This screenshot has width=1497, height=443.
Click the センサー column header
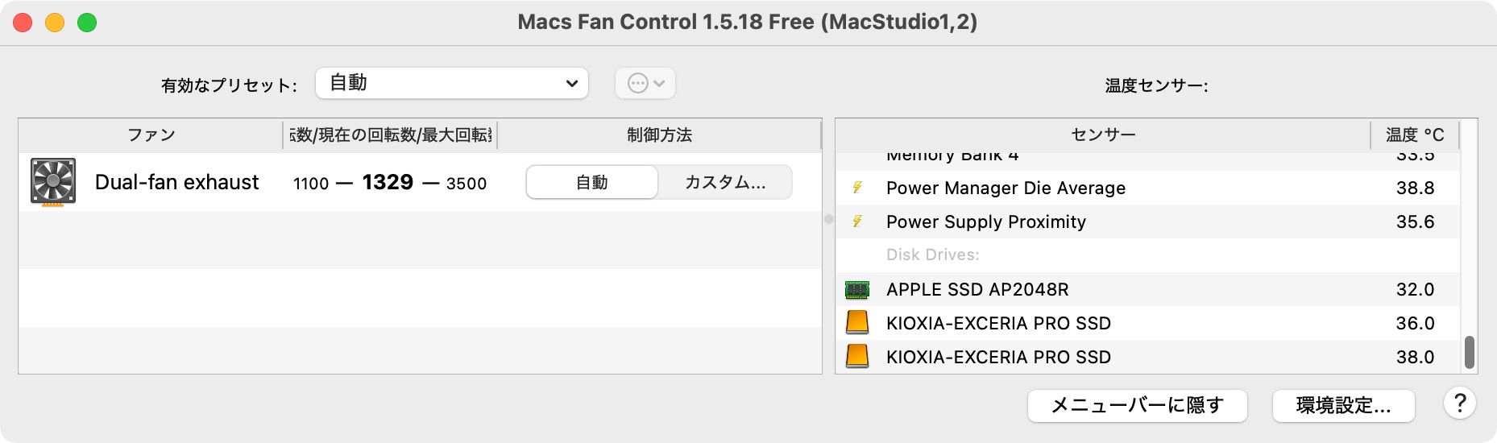tap(1102, 135)
